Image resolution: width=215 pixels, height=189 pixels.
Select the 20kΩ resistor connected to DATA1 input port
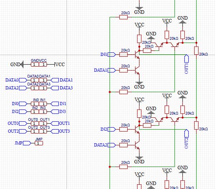(x=124, y=70)
